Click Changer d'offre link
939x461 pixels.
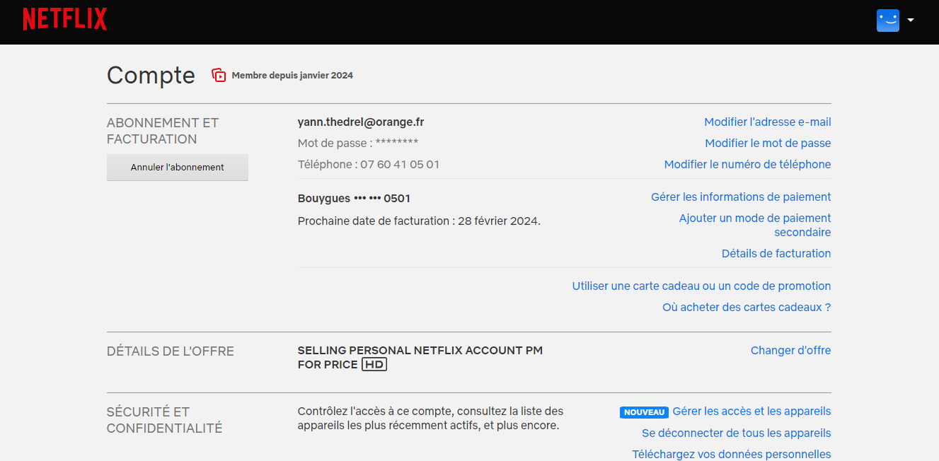[x=790, y=351]
